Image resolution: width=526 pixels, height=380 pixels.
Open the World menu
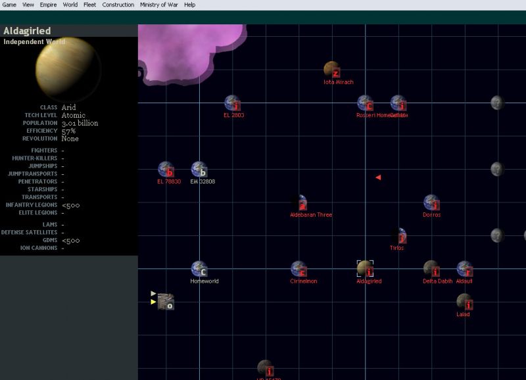[x=70, y=5]
